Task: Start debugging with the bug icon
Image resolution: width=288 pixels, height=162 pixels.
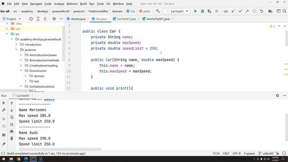Action: 202,11
